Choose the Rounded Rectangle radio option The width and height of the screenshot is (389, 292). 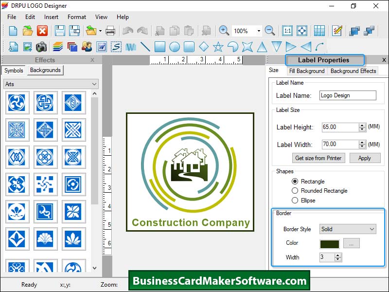click(295, 191)
